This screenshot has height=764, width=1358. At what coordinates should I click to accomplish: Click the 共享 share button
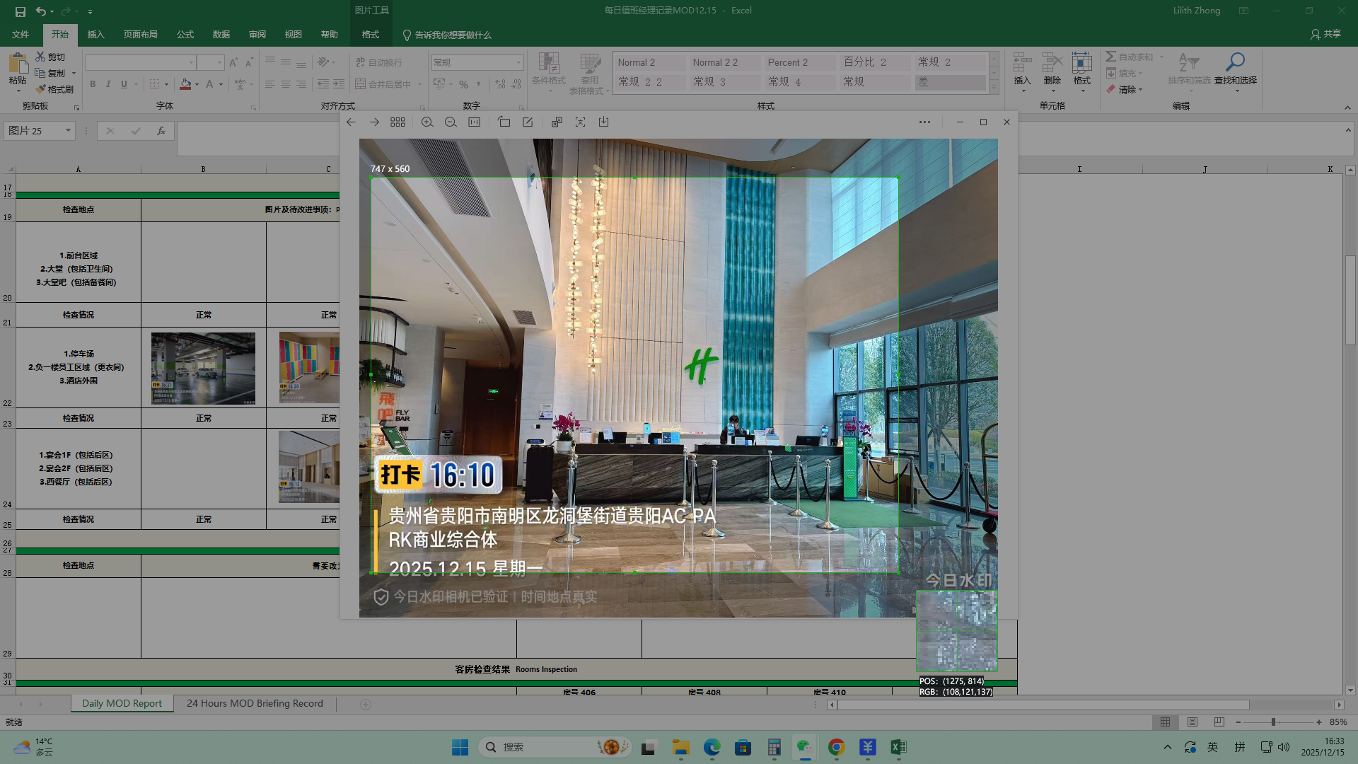click(1325, 34)
